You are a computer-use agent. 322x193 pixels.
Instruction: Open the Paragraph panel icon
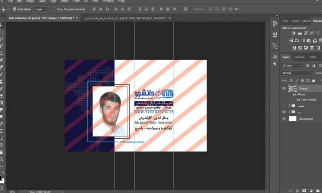tap(275, 64)
